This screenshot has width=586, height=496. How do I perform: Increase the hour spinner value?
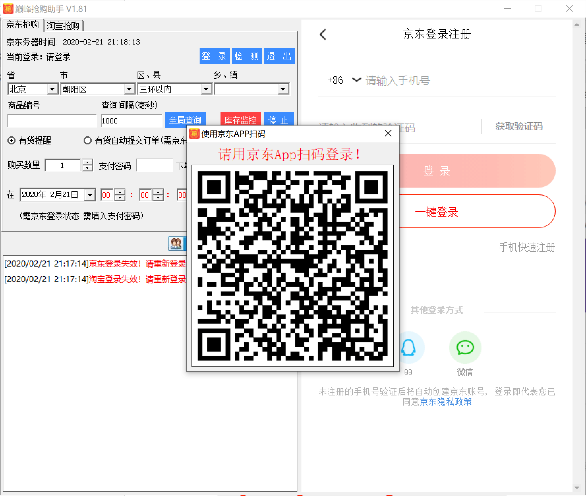[120, 192]
